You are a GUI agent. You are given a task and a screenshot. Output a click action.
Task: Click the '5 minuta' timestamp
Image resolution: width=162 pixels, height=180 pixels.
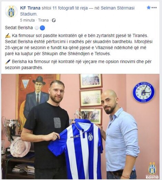click(27, 20)
